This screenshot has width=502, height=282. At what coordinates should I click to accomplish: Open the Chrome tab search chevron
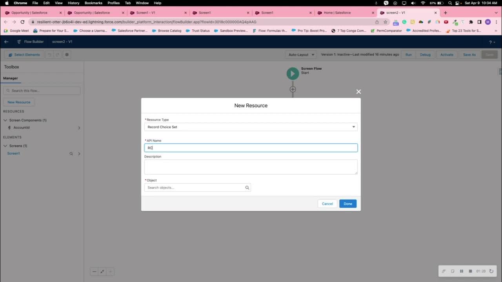(496, 13)
